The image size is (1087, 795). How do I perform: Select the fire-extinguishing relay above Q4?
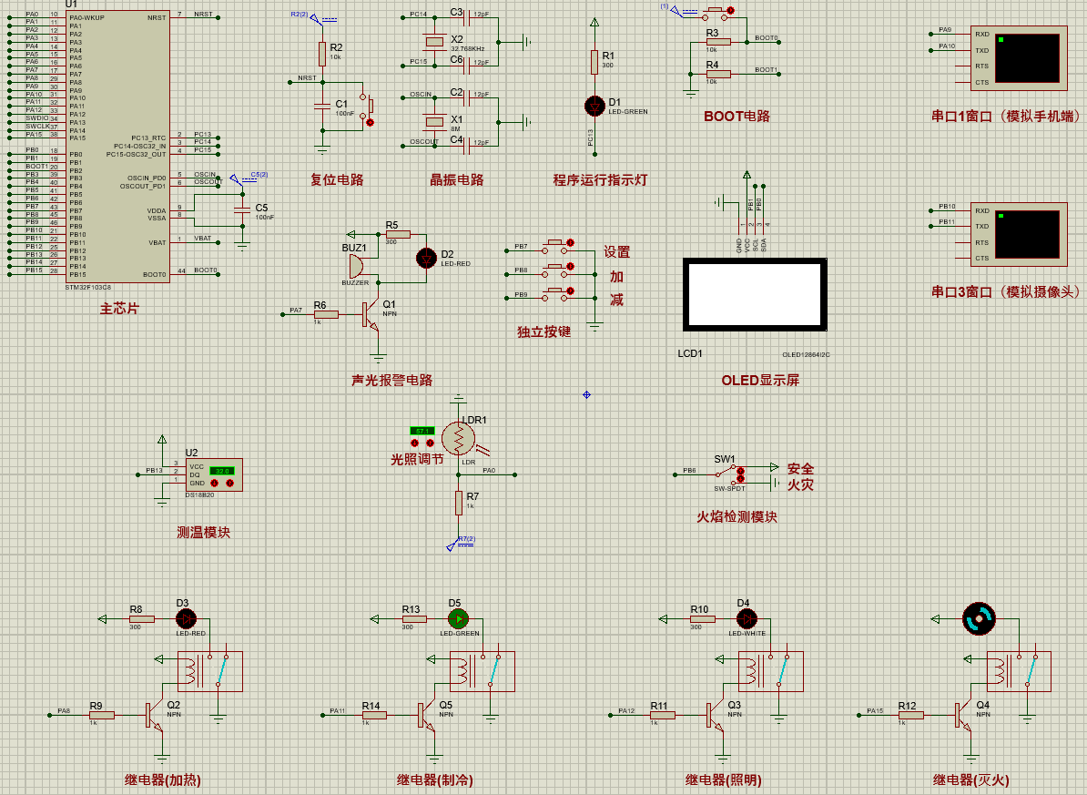[x=1019, y=671]
